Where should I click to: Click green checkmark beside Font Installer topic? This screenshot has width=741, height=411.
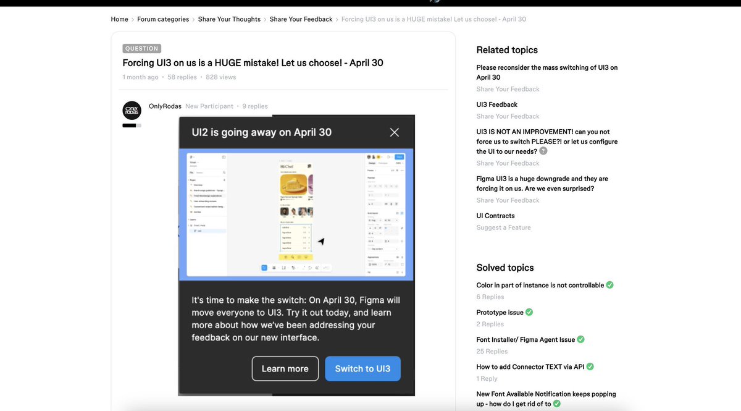click(x=580, y=339)
